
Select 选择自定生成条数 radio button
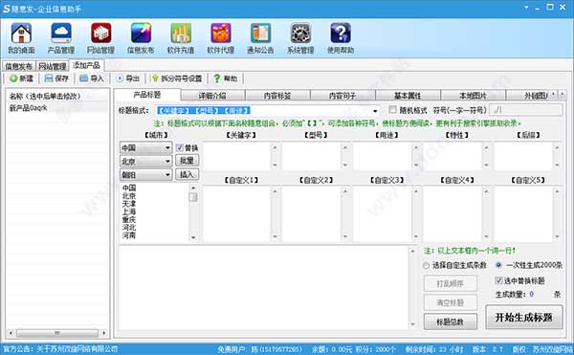(426, 265)
